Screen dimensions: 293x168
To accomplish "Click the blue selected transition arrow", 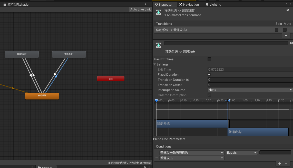I will point(56,76).
